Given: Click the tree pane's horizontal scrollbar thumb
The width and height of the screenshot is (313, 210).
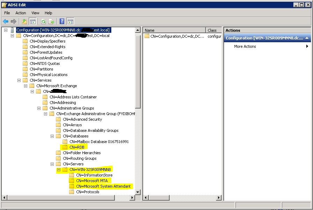Looking at the screenshot, I should (61, 198).
